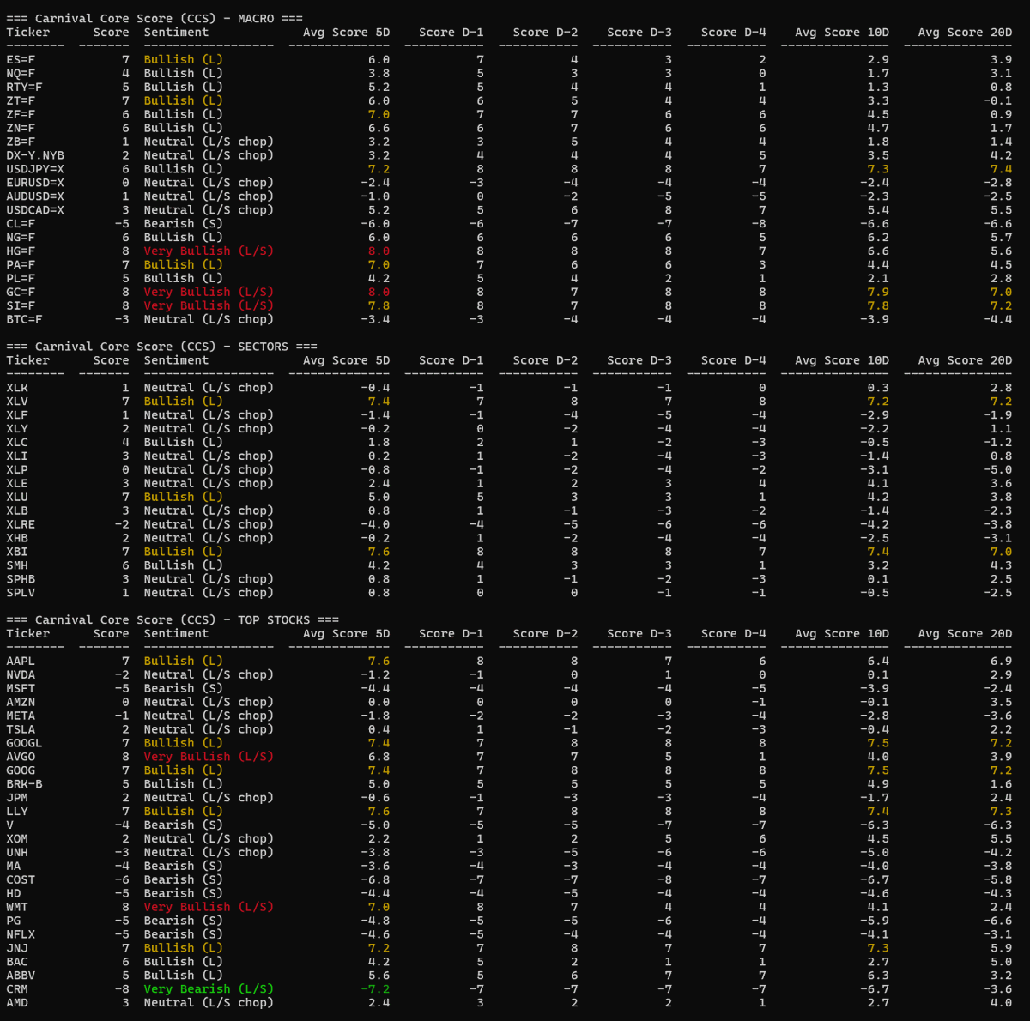The image size is (1030, 1021).
Task: Click the COST ticker
Action: pyautogui.click(x=21, y=879)
